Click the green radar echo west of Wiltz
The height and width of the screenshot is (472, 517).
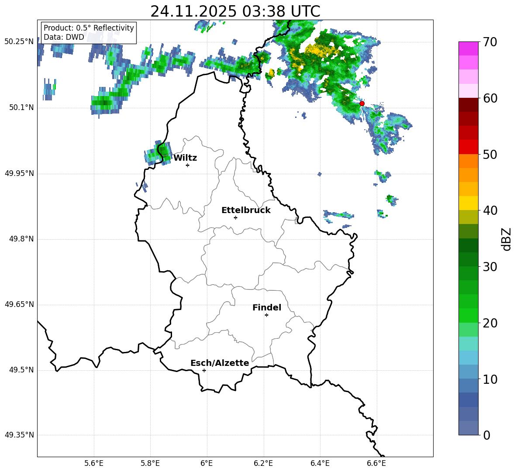tap(158, 153)
